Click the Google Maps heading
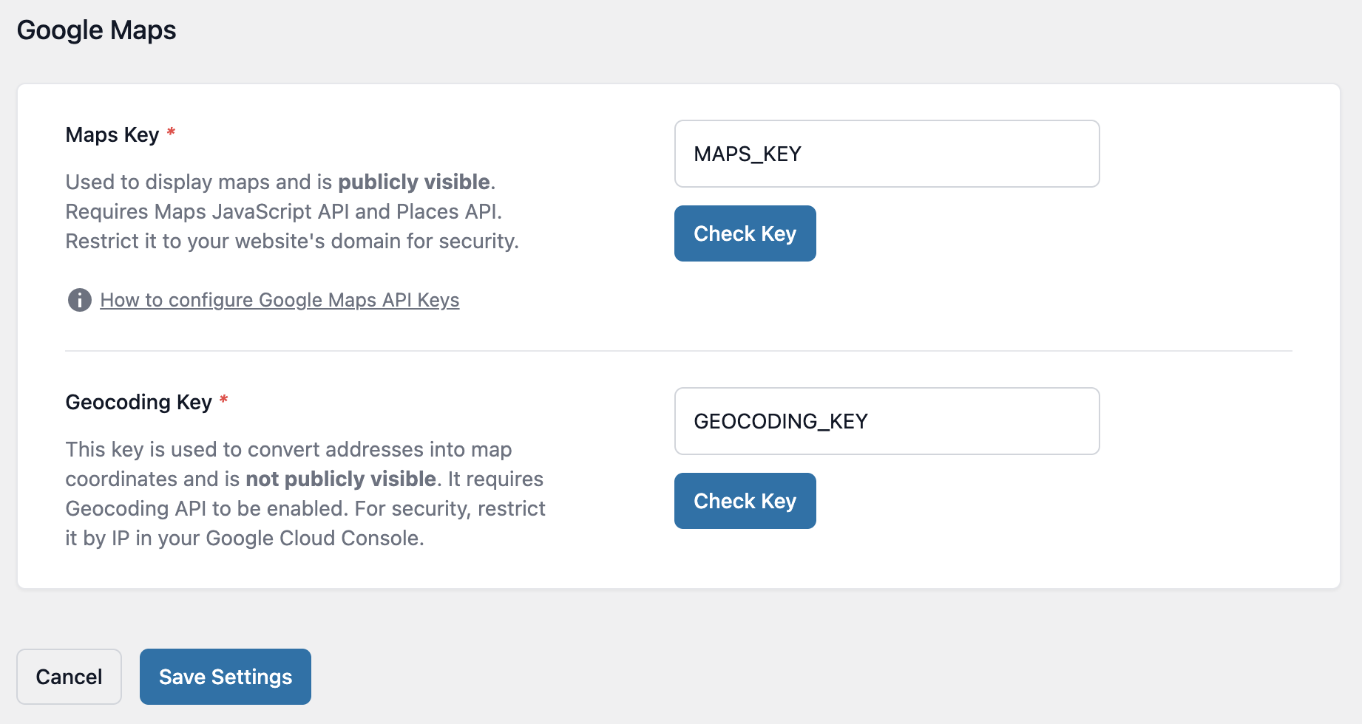Viewport: 1362px width, 724px height. pyautogui.click(x=95, y=30)
